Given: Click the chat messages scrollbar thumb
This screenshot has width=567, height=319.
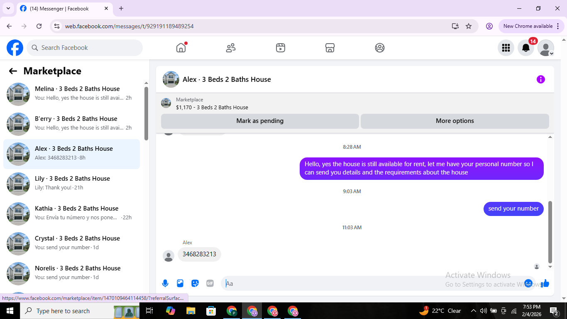Looking at the screenshot, I should [x=550, y=232].
